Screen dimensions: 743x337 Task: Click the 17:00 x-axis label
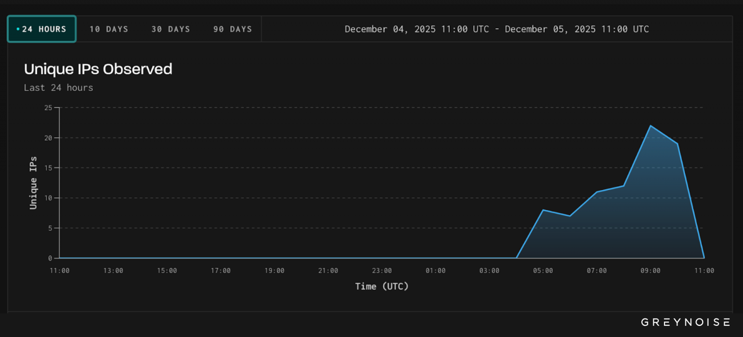pos(221,271)
